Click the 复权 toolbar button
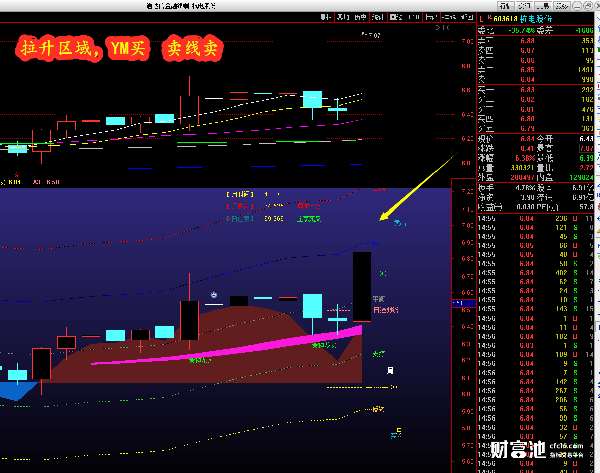This screenshot has width=600, height=473. pos(325,17)
